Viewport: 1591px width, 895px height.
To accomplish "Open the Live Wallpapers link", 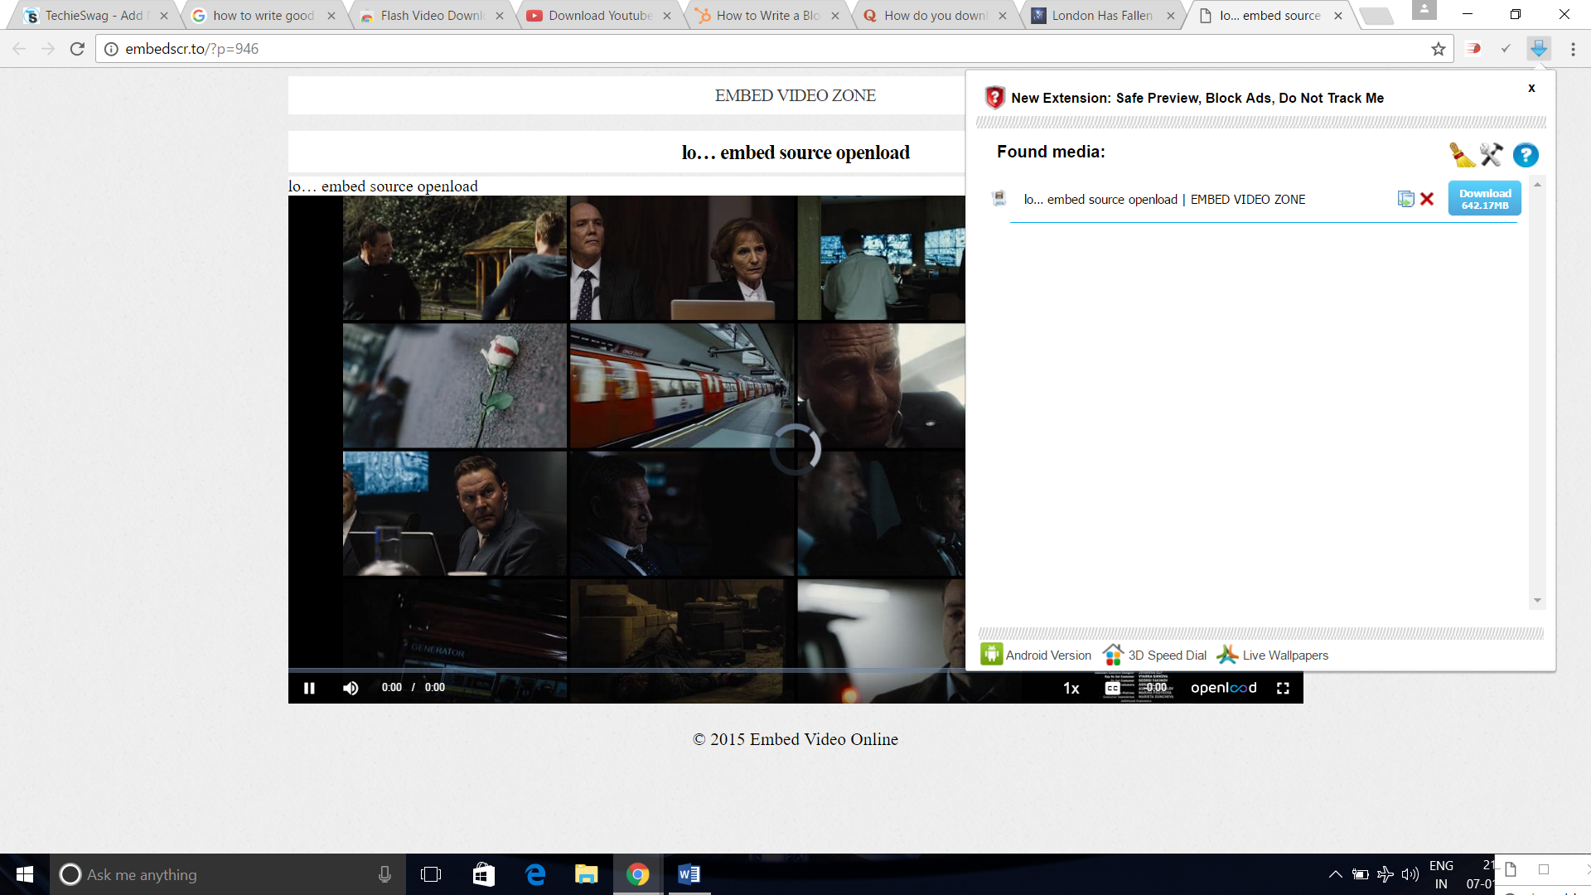I will [1273, 655].
